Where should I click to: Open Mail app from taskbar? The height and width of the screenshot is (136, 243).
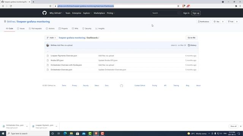pos(84,133)
